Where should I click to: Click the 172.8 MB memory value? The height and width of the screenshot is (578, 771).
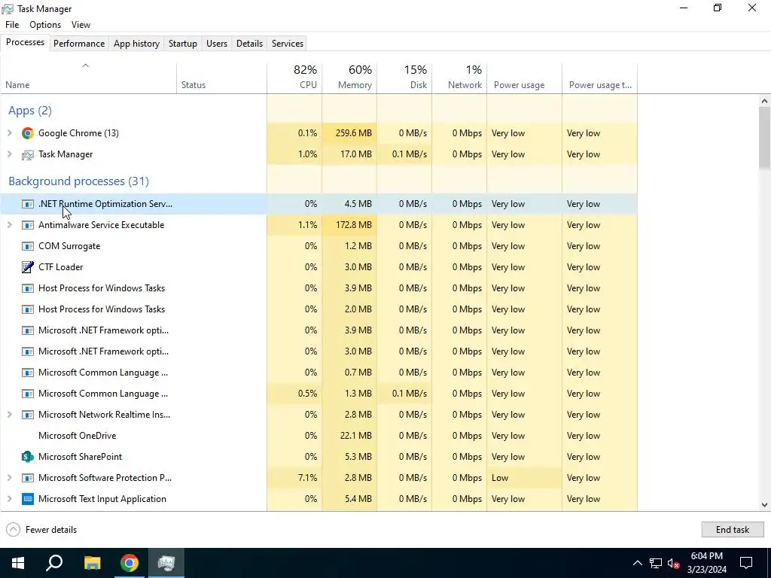tap(354, 225)
